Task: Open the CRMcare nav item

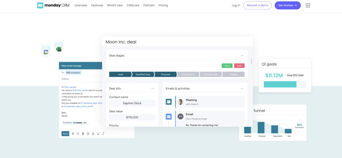Action: click(x=133, y=5)
